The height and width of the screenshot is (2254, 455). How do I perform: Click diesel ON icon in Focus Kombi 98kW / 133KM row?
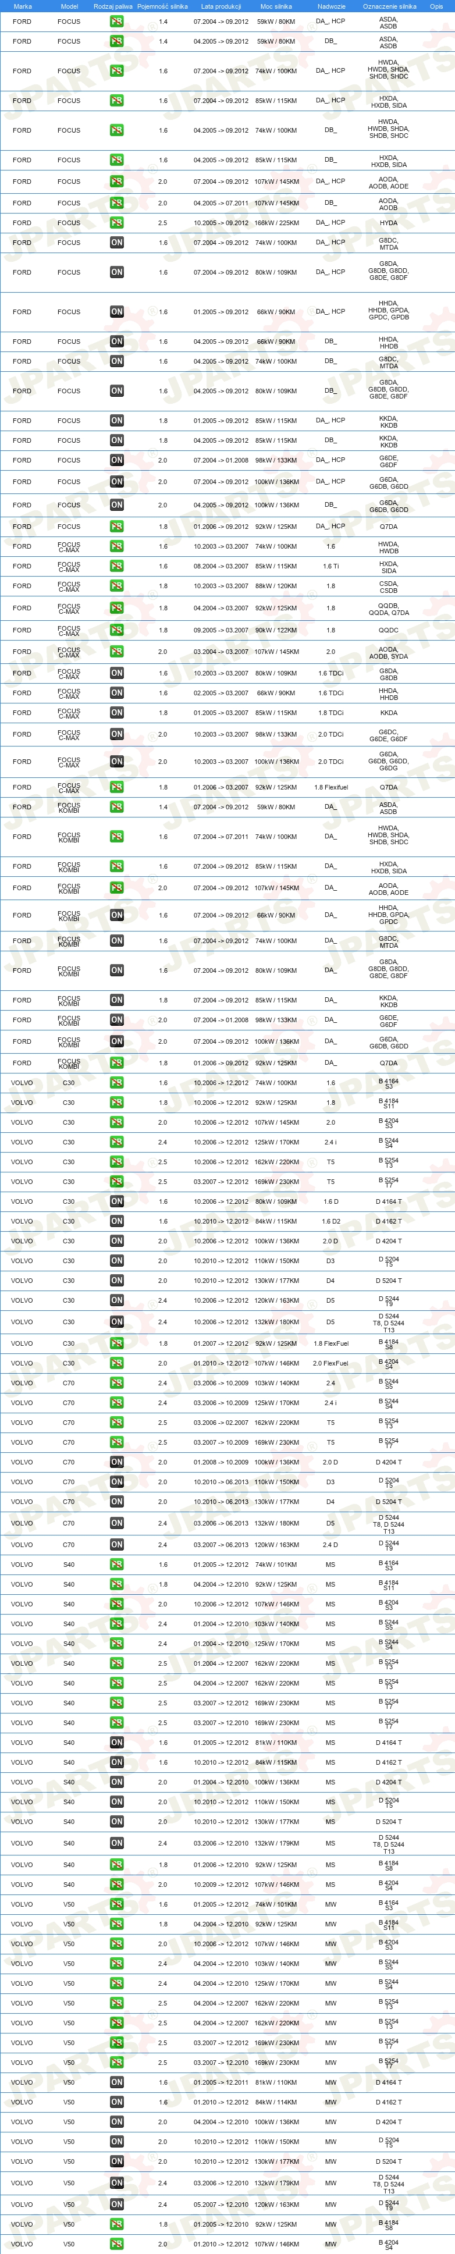point(116,1019)
